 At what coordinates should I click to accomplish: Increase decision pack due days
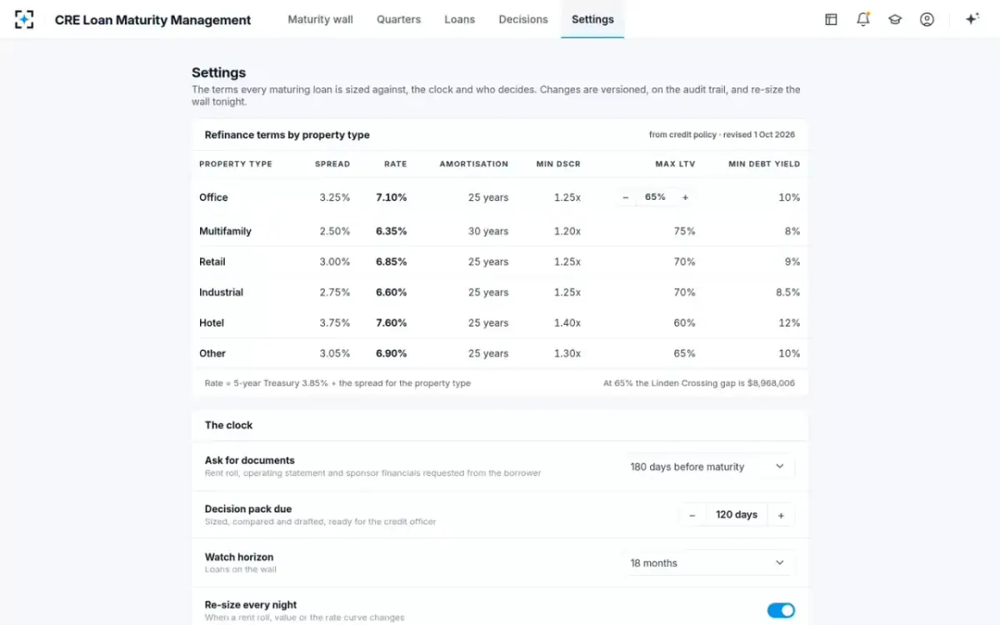point(781,515)
